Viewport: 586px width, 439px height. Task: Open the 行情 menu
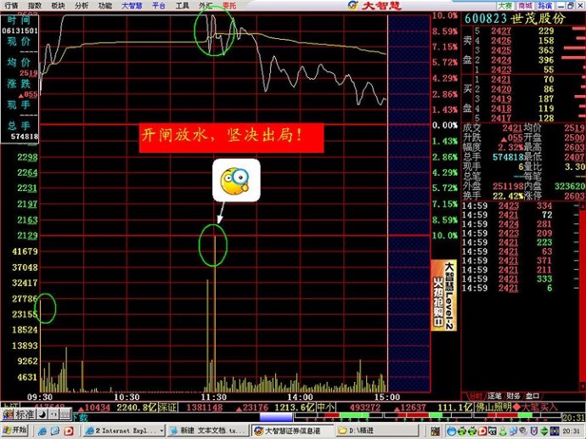point(11,5)
